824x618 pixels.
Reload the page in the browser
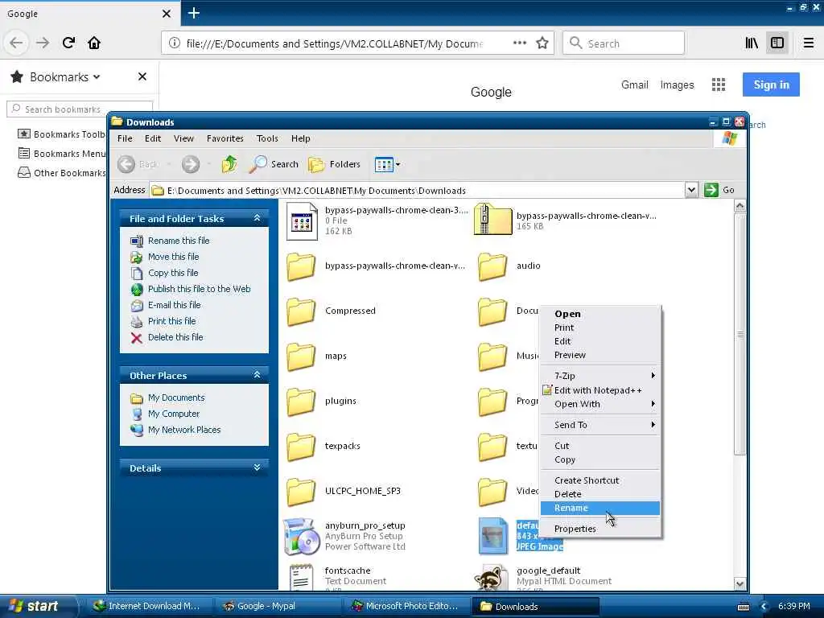tap(68, 43)
